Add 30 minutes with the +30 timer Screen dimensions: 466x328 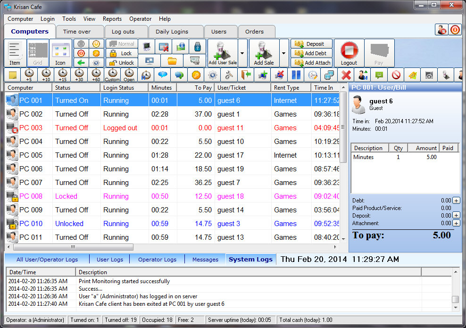(79, 75)
